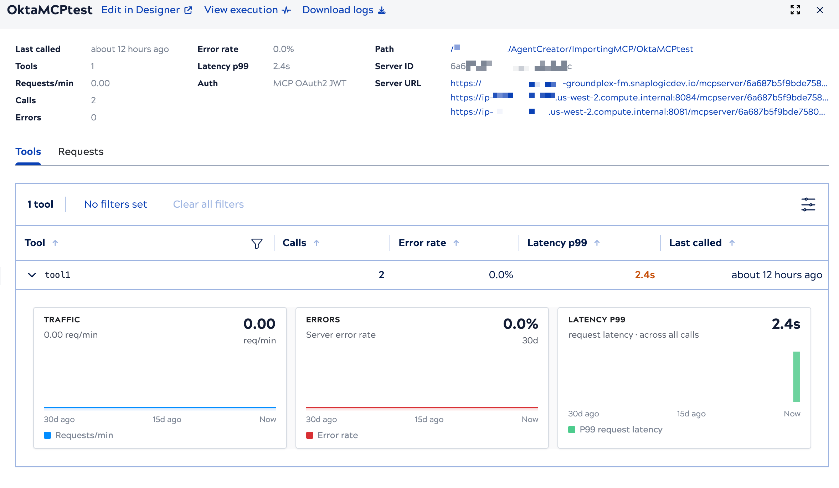The height and width of the screenshot is (488, 839).
Task: Click the LATENCY P99 card title
Action: pyautogui.click(x=597, y=320)
